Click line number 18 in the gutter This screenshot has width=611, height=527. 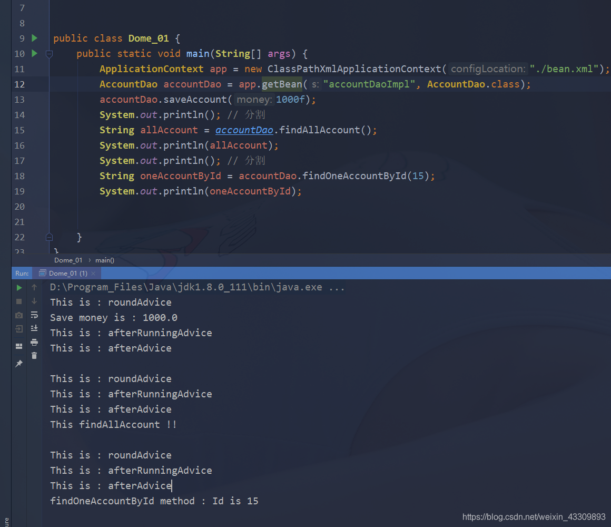click(19, 176)
